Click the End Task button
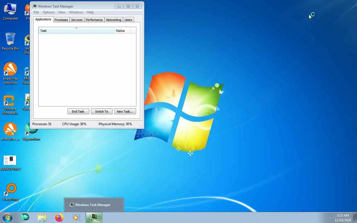 78,111
